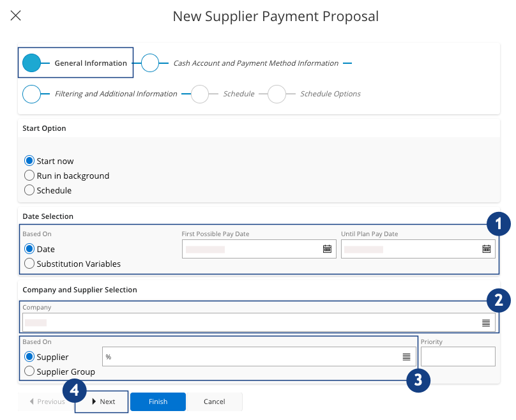Viewport: 516px width, 420px height.
Task: Cancel the payment proposal
Action: coord(215,401)
